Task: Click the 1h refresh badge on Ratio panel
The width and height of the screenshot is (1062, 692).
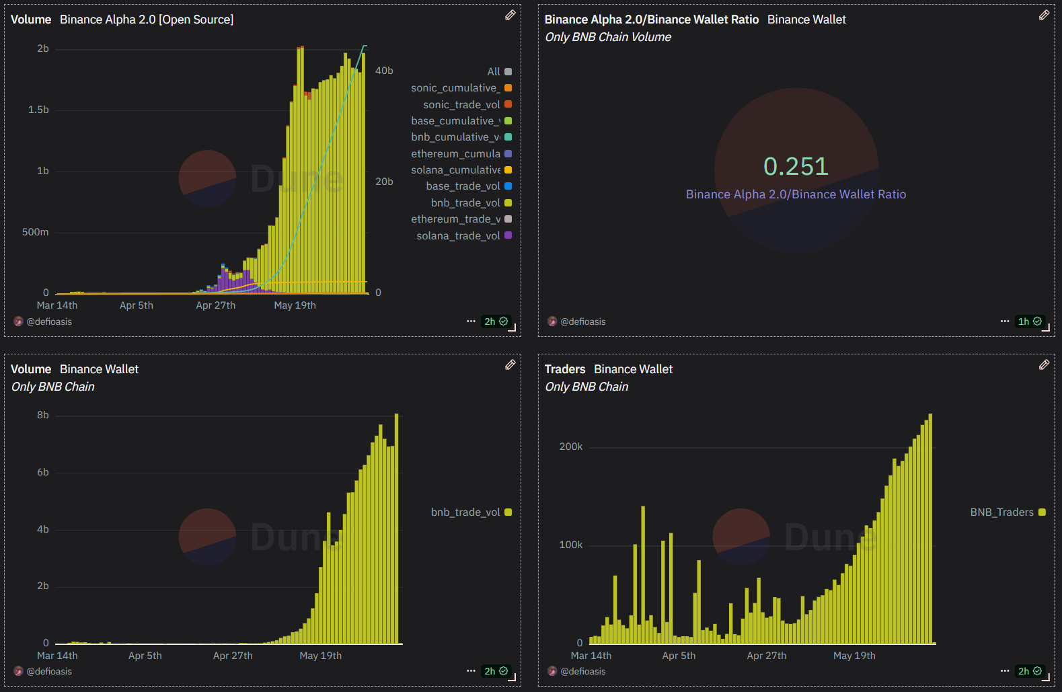Action: (1029, 321)
